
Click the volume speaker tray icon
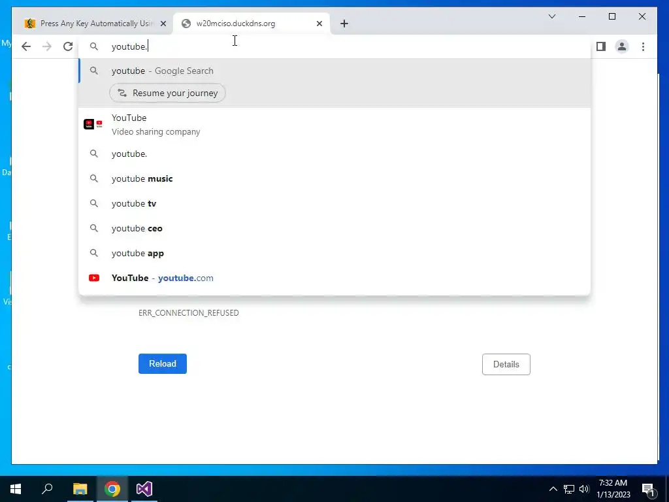(584, 489)
